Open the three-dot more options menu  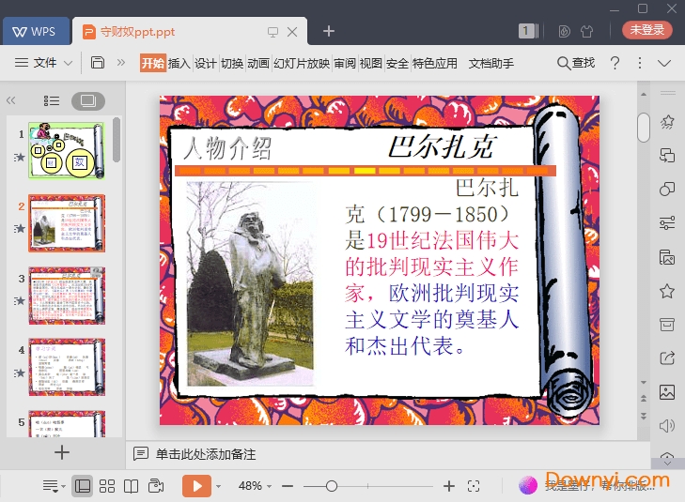pyautogui.click(x=640, y=63)
